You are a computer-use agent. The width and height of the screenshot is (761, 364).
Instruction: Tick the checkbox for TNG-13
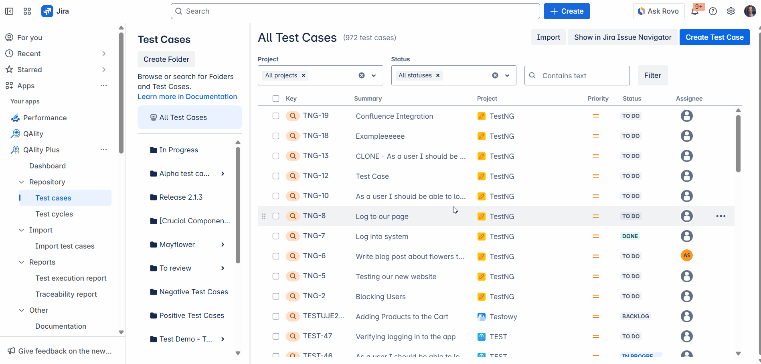(276, 156)
